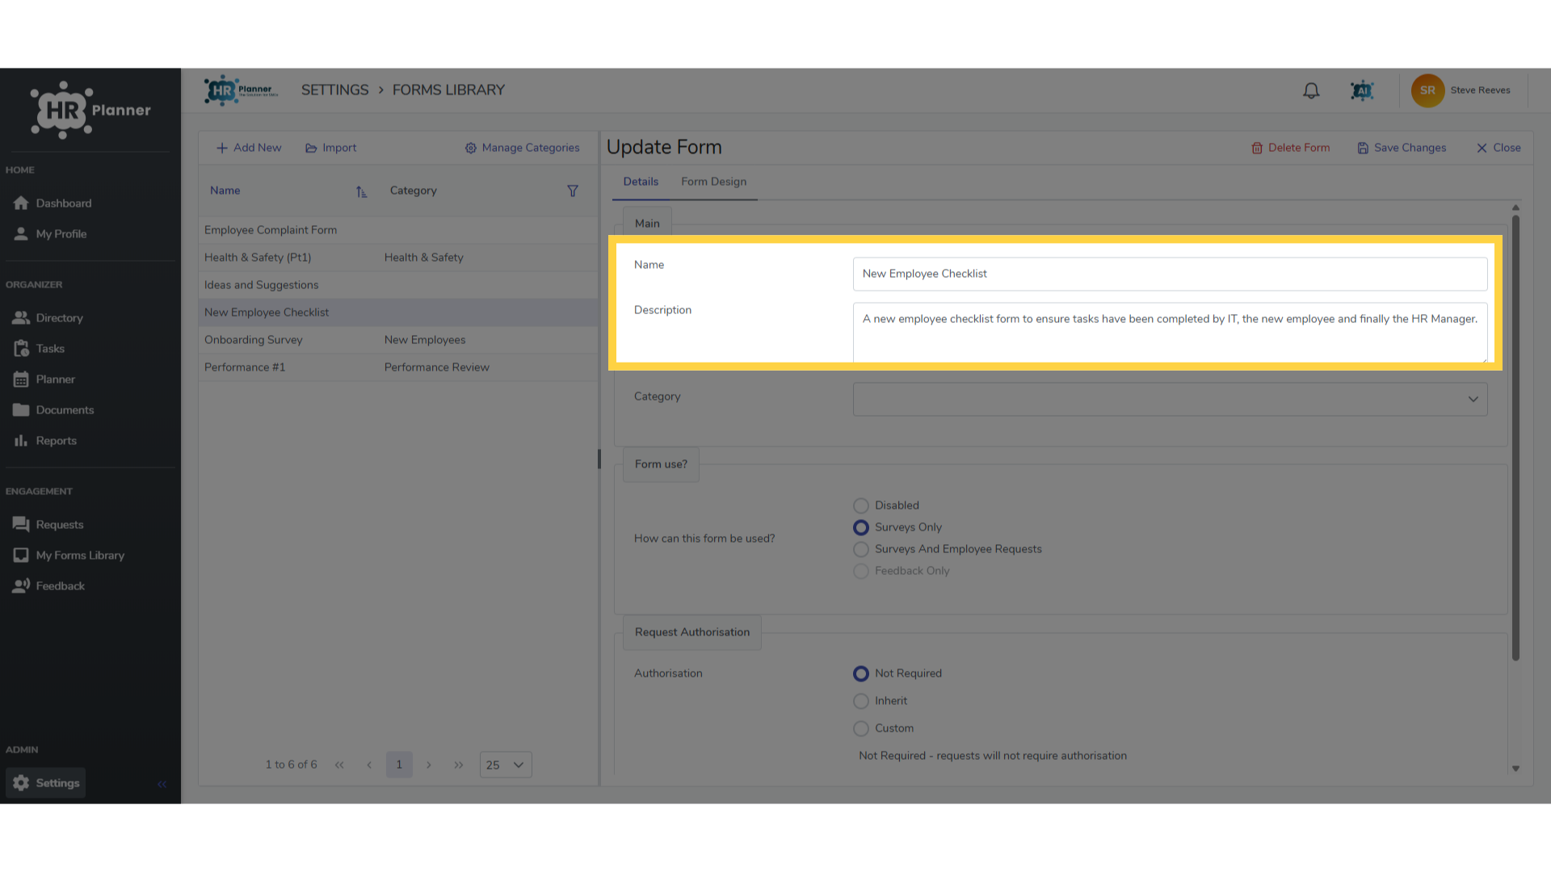This screenshot has width=1551, height=872.
Task: Jump to first page arrow
Action: click(339, 765)
